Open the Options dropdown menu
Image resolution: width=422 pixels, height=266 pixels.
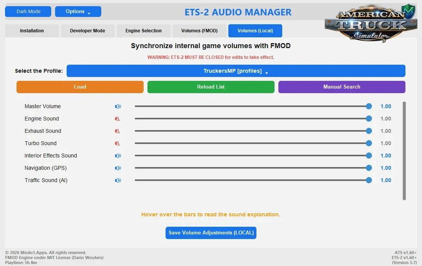pyautogui.click(x=78, y=12)
